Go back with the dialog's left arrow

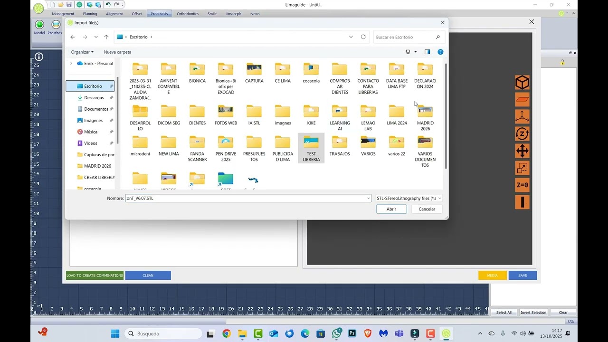pos(72,37)
